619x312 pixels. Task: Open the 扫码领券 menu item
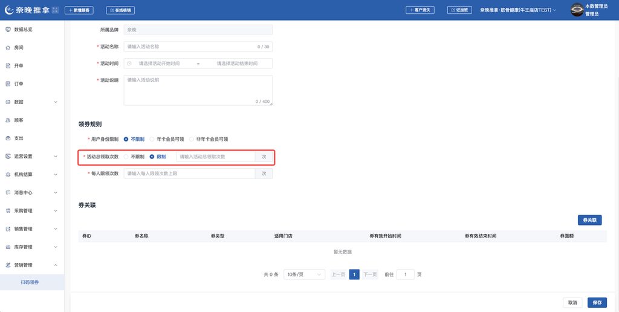coord(32,282)
